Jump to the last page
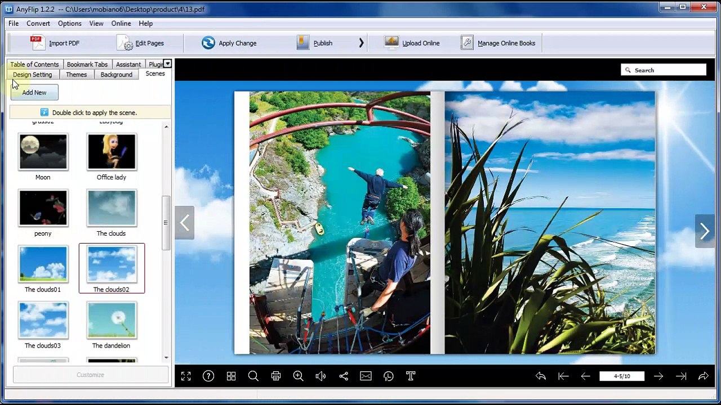The width and height of the screenshot is (721, 405). click(x=681, y=376)
